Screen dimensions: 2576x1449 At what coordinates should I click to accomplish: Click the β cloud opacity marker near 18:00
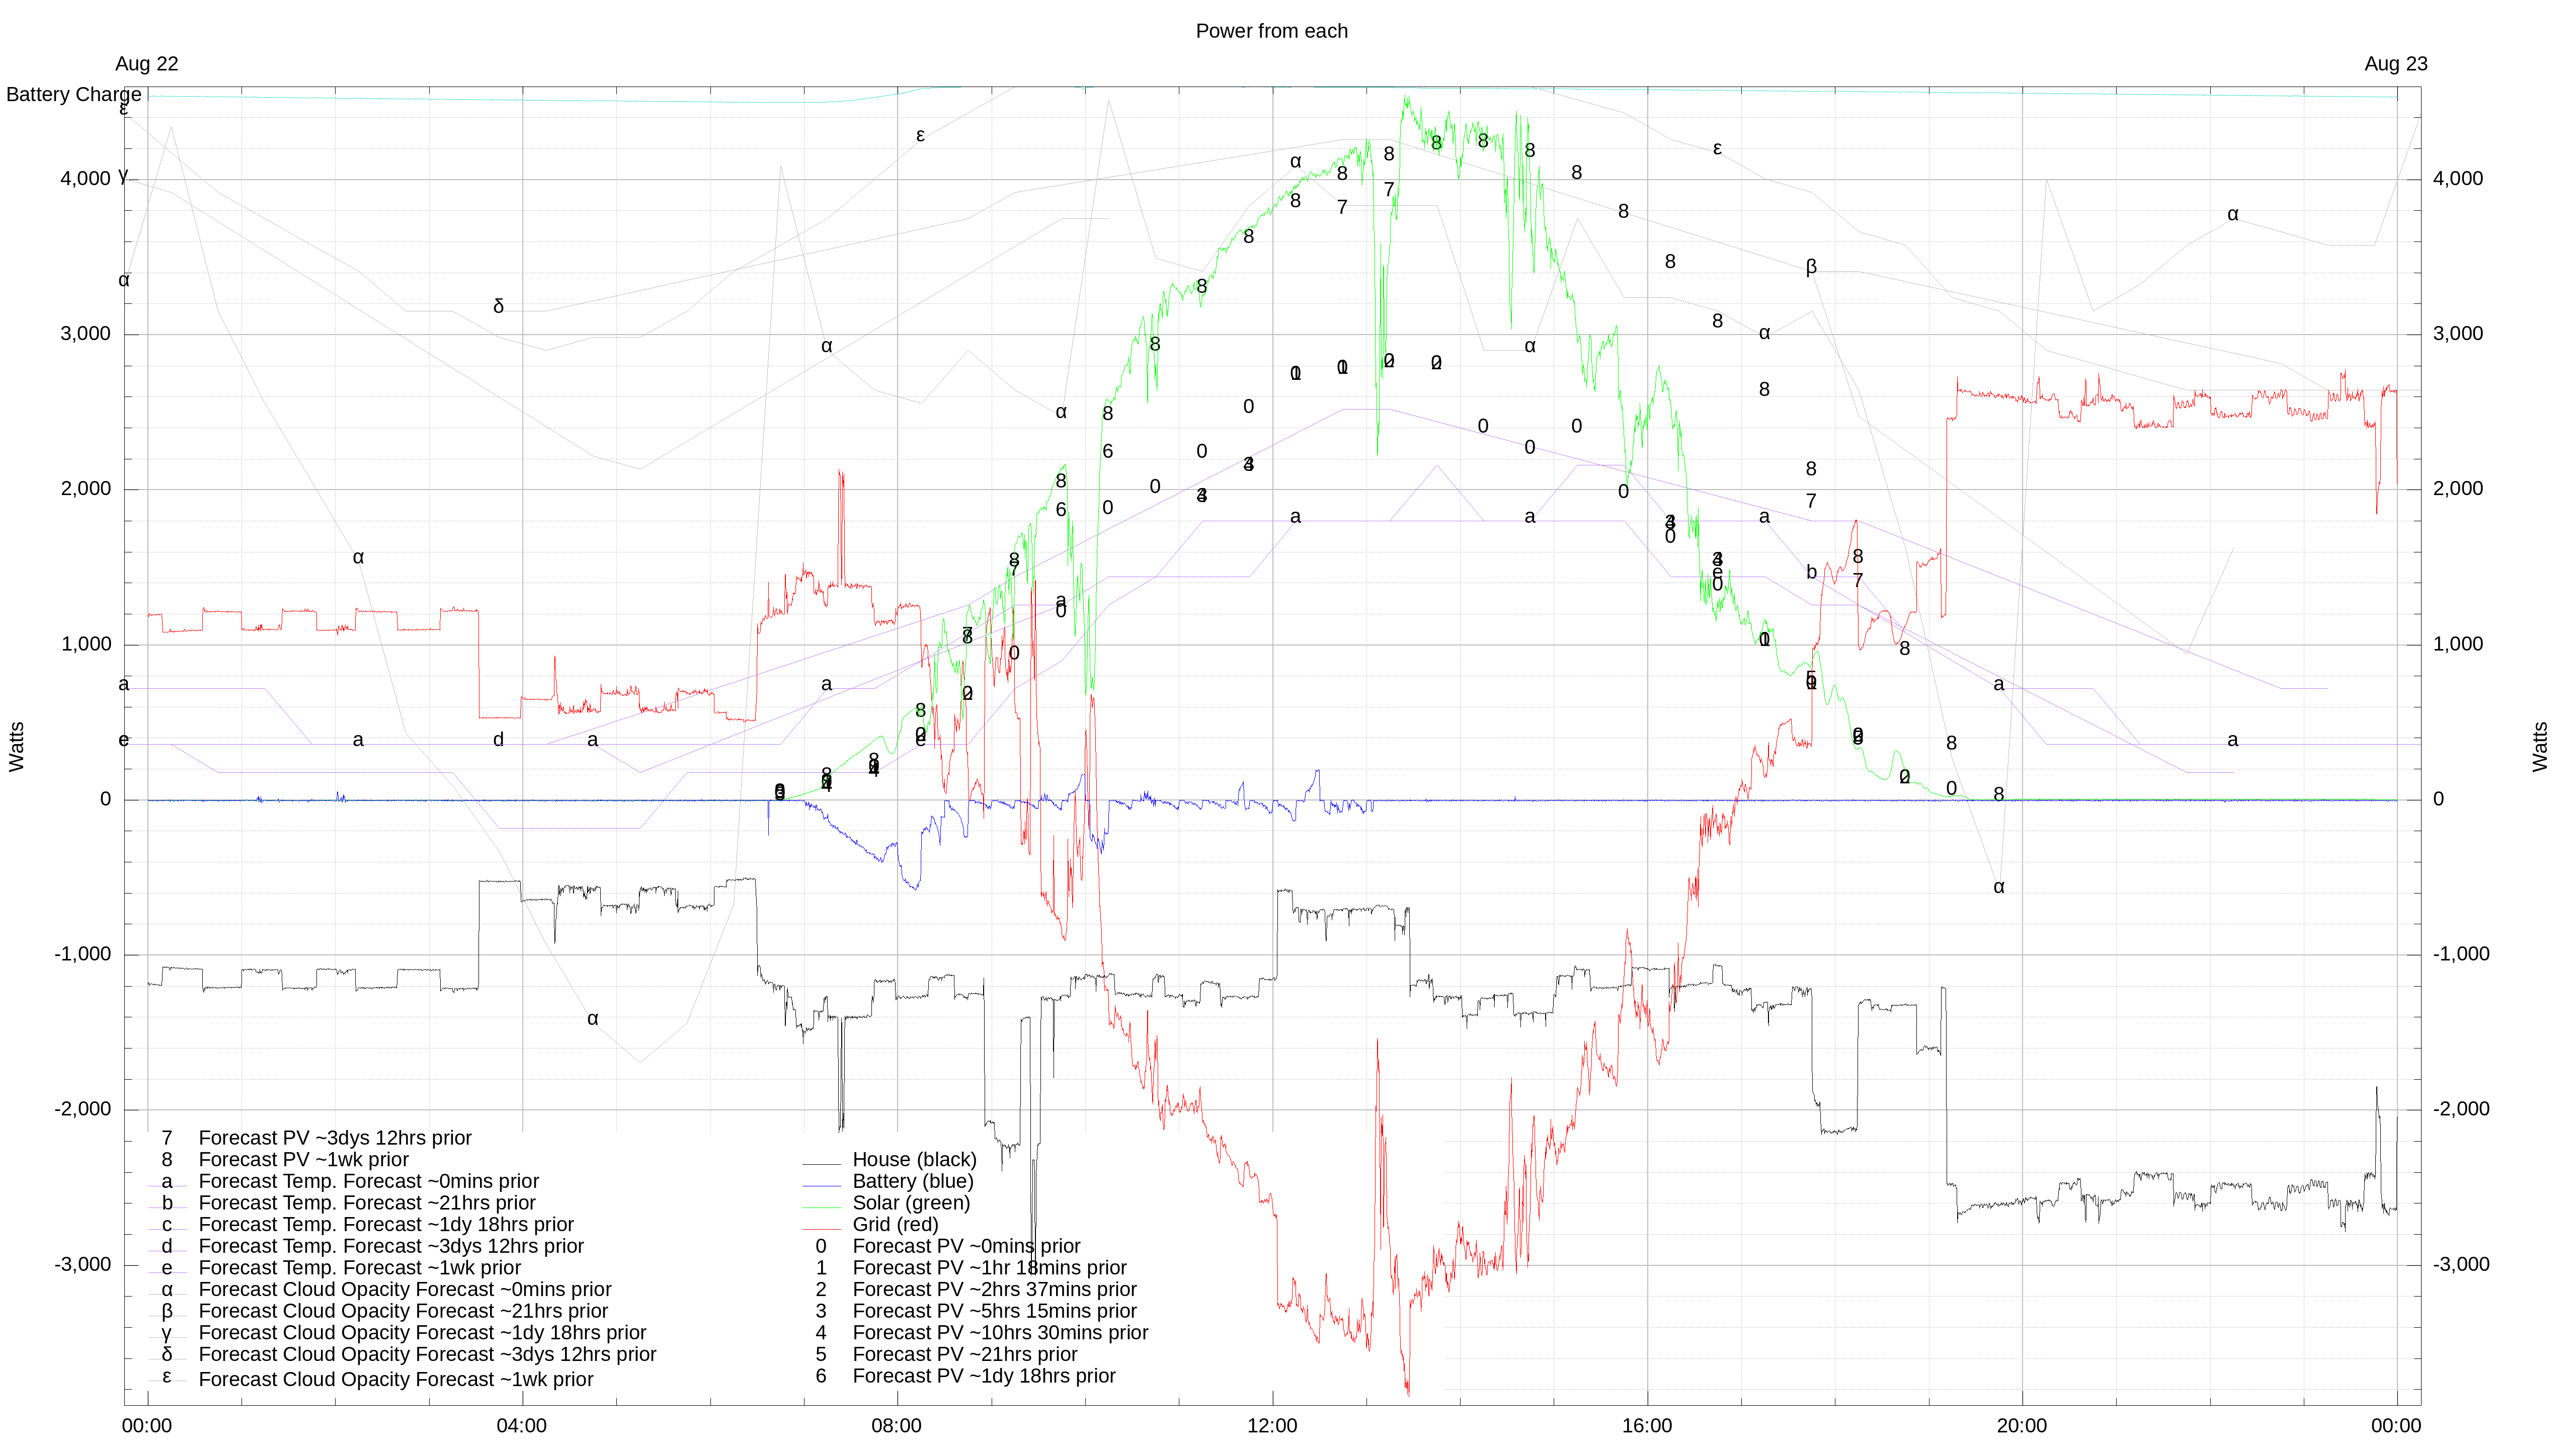(1811, 267)
